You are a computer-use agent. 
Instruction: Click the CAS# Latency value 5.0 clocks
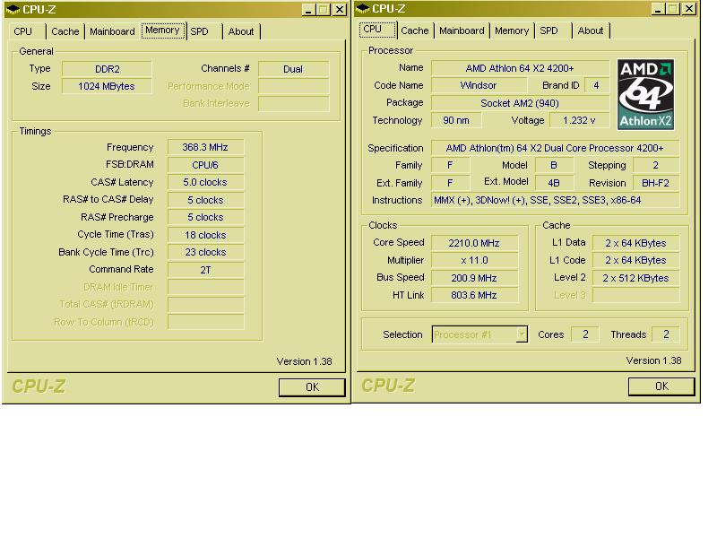206,183
